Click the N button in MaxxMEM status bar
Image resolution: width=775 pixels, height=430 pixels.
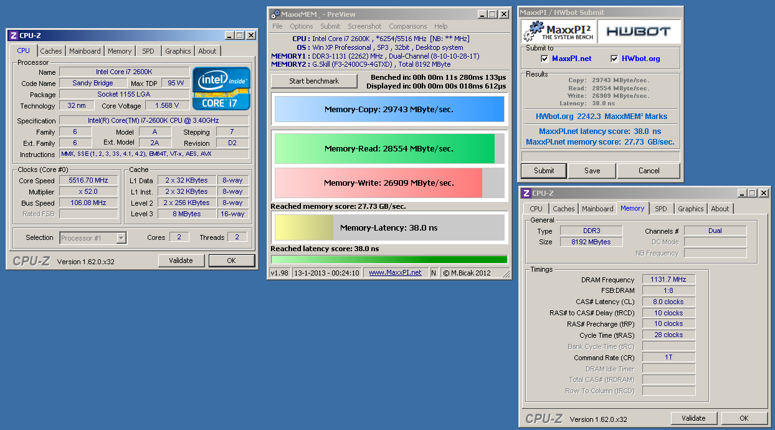coord(434,272)
